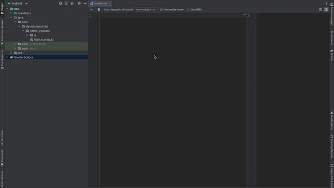Select MainActivity.kt in project tree
The height and width of the screenshot is (188, 334).
(x=46, y=40)
